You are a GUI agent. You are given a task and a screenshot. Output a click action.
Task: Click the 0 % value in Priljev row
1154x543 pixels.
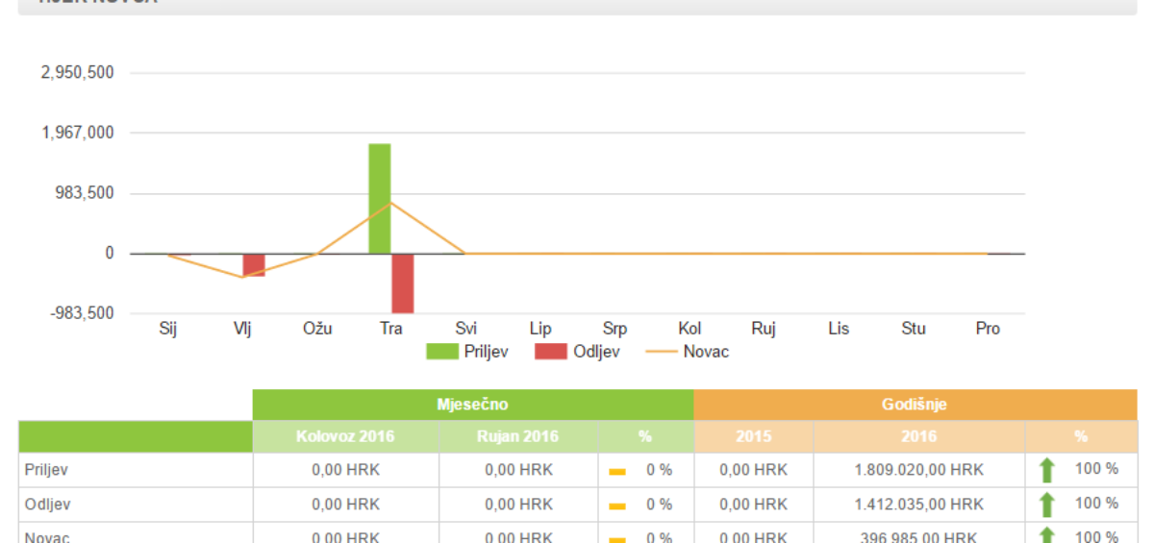click(659, 470)
